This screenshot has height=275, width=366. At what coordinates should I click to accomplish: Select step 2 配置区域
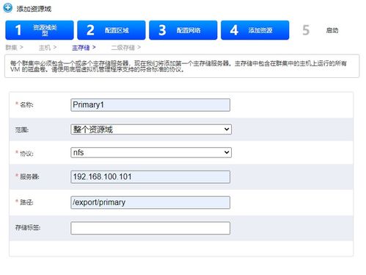111,30
